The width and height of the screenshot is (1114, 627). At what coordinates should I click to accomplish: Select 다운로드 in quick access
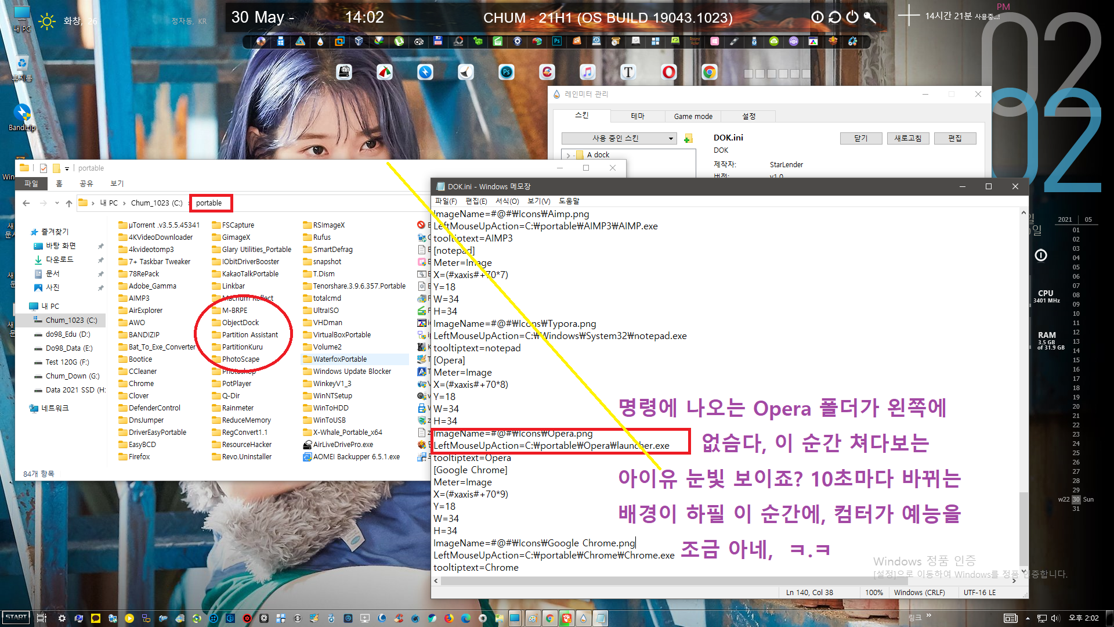pos(59,260)
